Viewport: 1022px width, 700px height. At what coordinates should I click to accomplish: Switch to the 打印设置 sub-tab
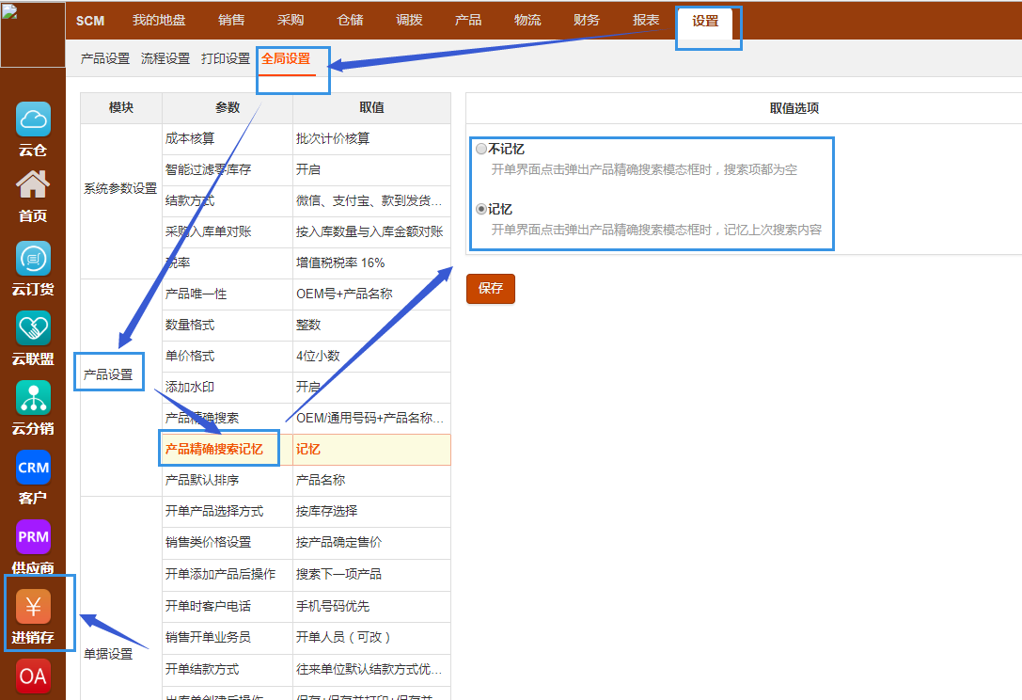pos(226,58)
